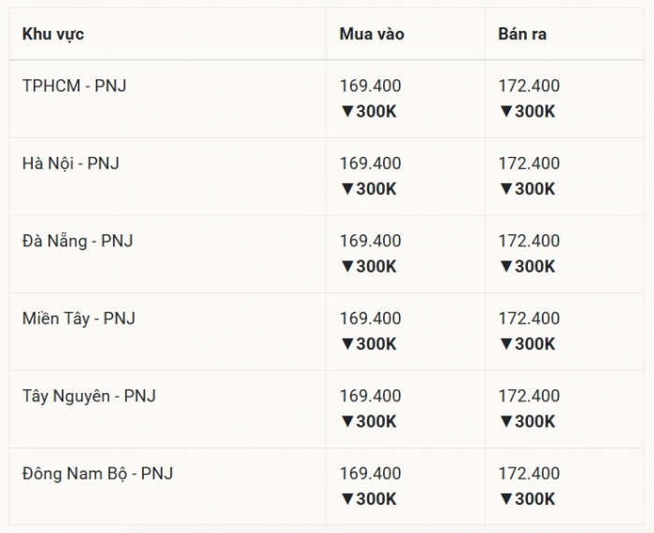Select the "Đông Nam Bộ - PNJ" row label
Viewport: 654px width, 533px height.
tap(97, 473)
